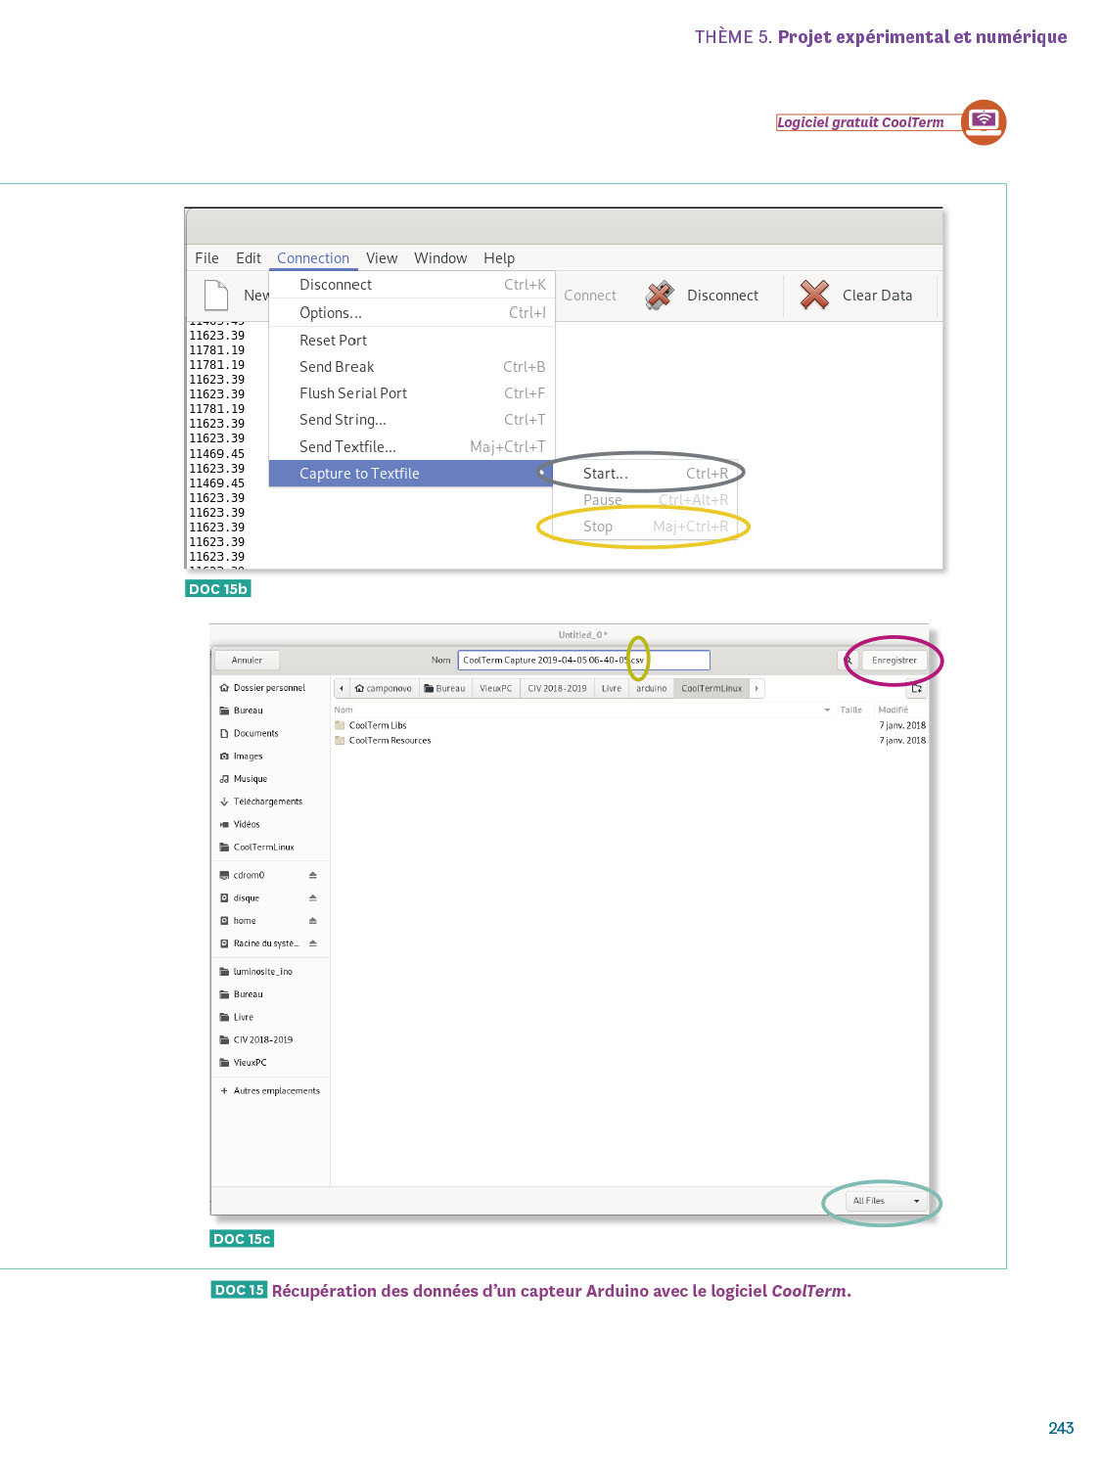The width and height of the screenshot is (1101, 1468).
Task: Open Téléchargements in the sidebar
Action: point(267,802)
